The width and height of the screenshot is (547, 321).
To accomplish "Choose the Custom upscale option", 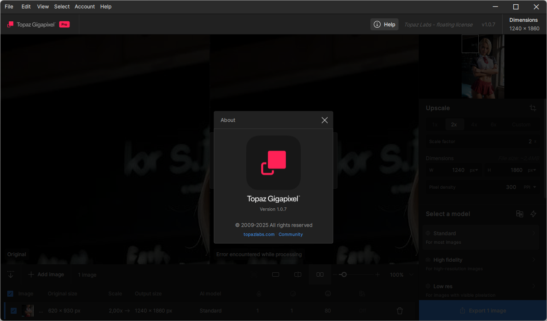I will click(521, 125).
